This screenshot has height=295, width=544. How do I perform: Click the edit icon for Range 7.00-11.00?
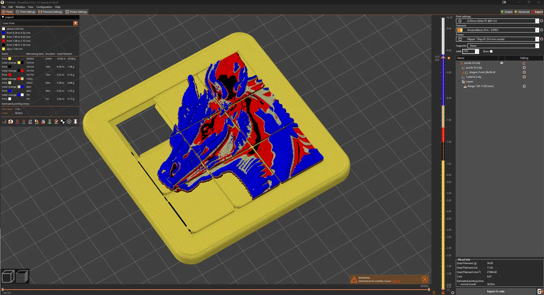[524, 86]
